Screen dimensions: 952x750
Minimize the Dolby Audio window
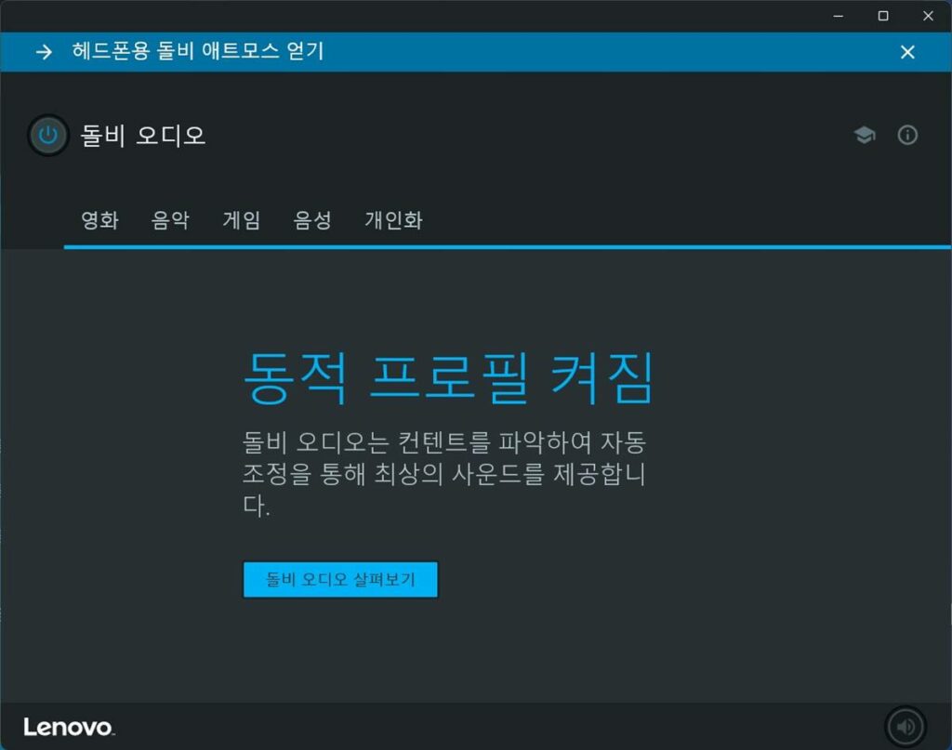pyautogui.click(x=839, y=17)
